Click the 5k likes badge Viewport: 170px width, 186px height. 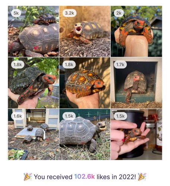click(16, 13)
